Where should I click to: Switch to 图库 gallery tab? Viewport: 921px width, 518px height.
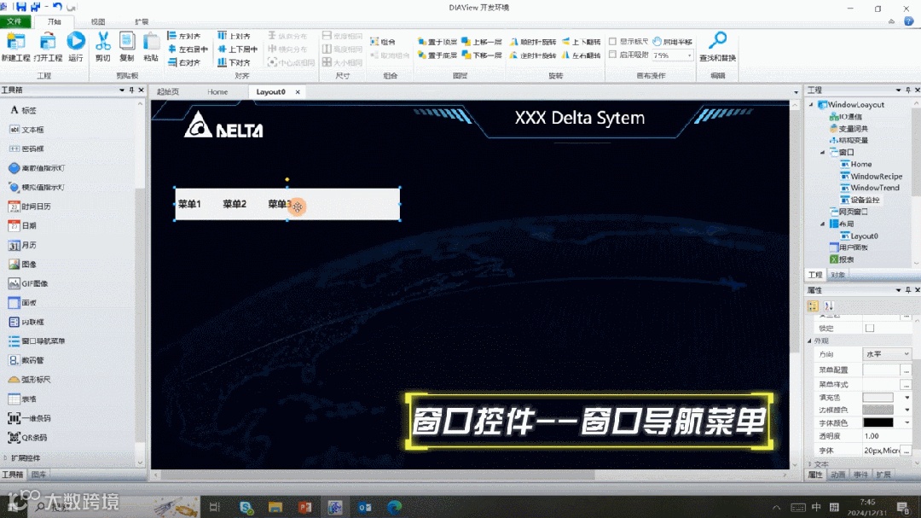click(38, 474)
